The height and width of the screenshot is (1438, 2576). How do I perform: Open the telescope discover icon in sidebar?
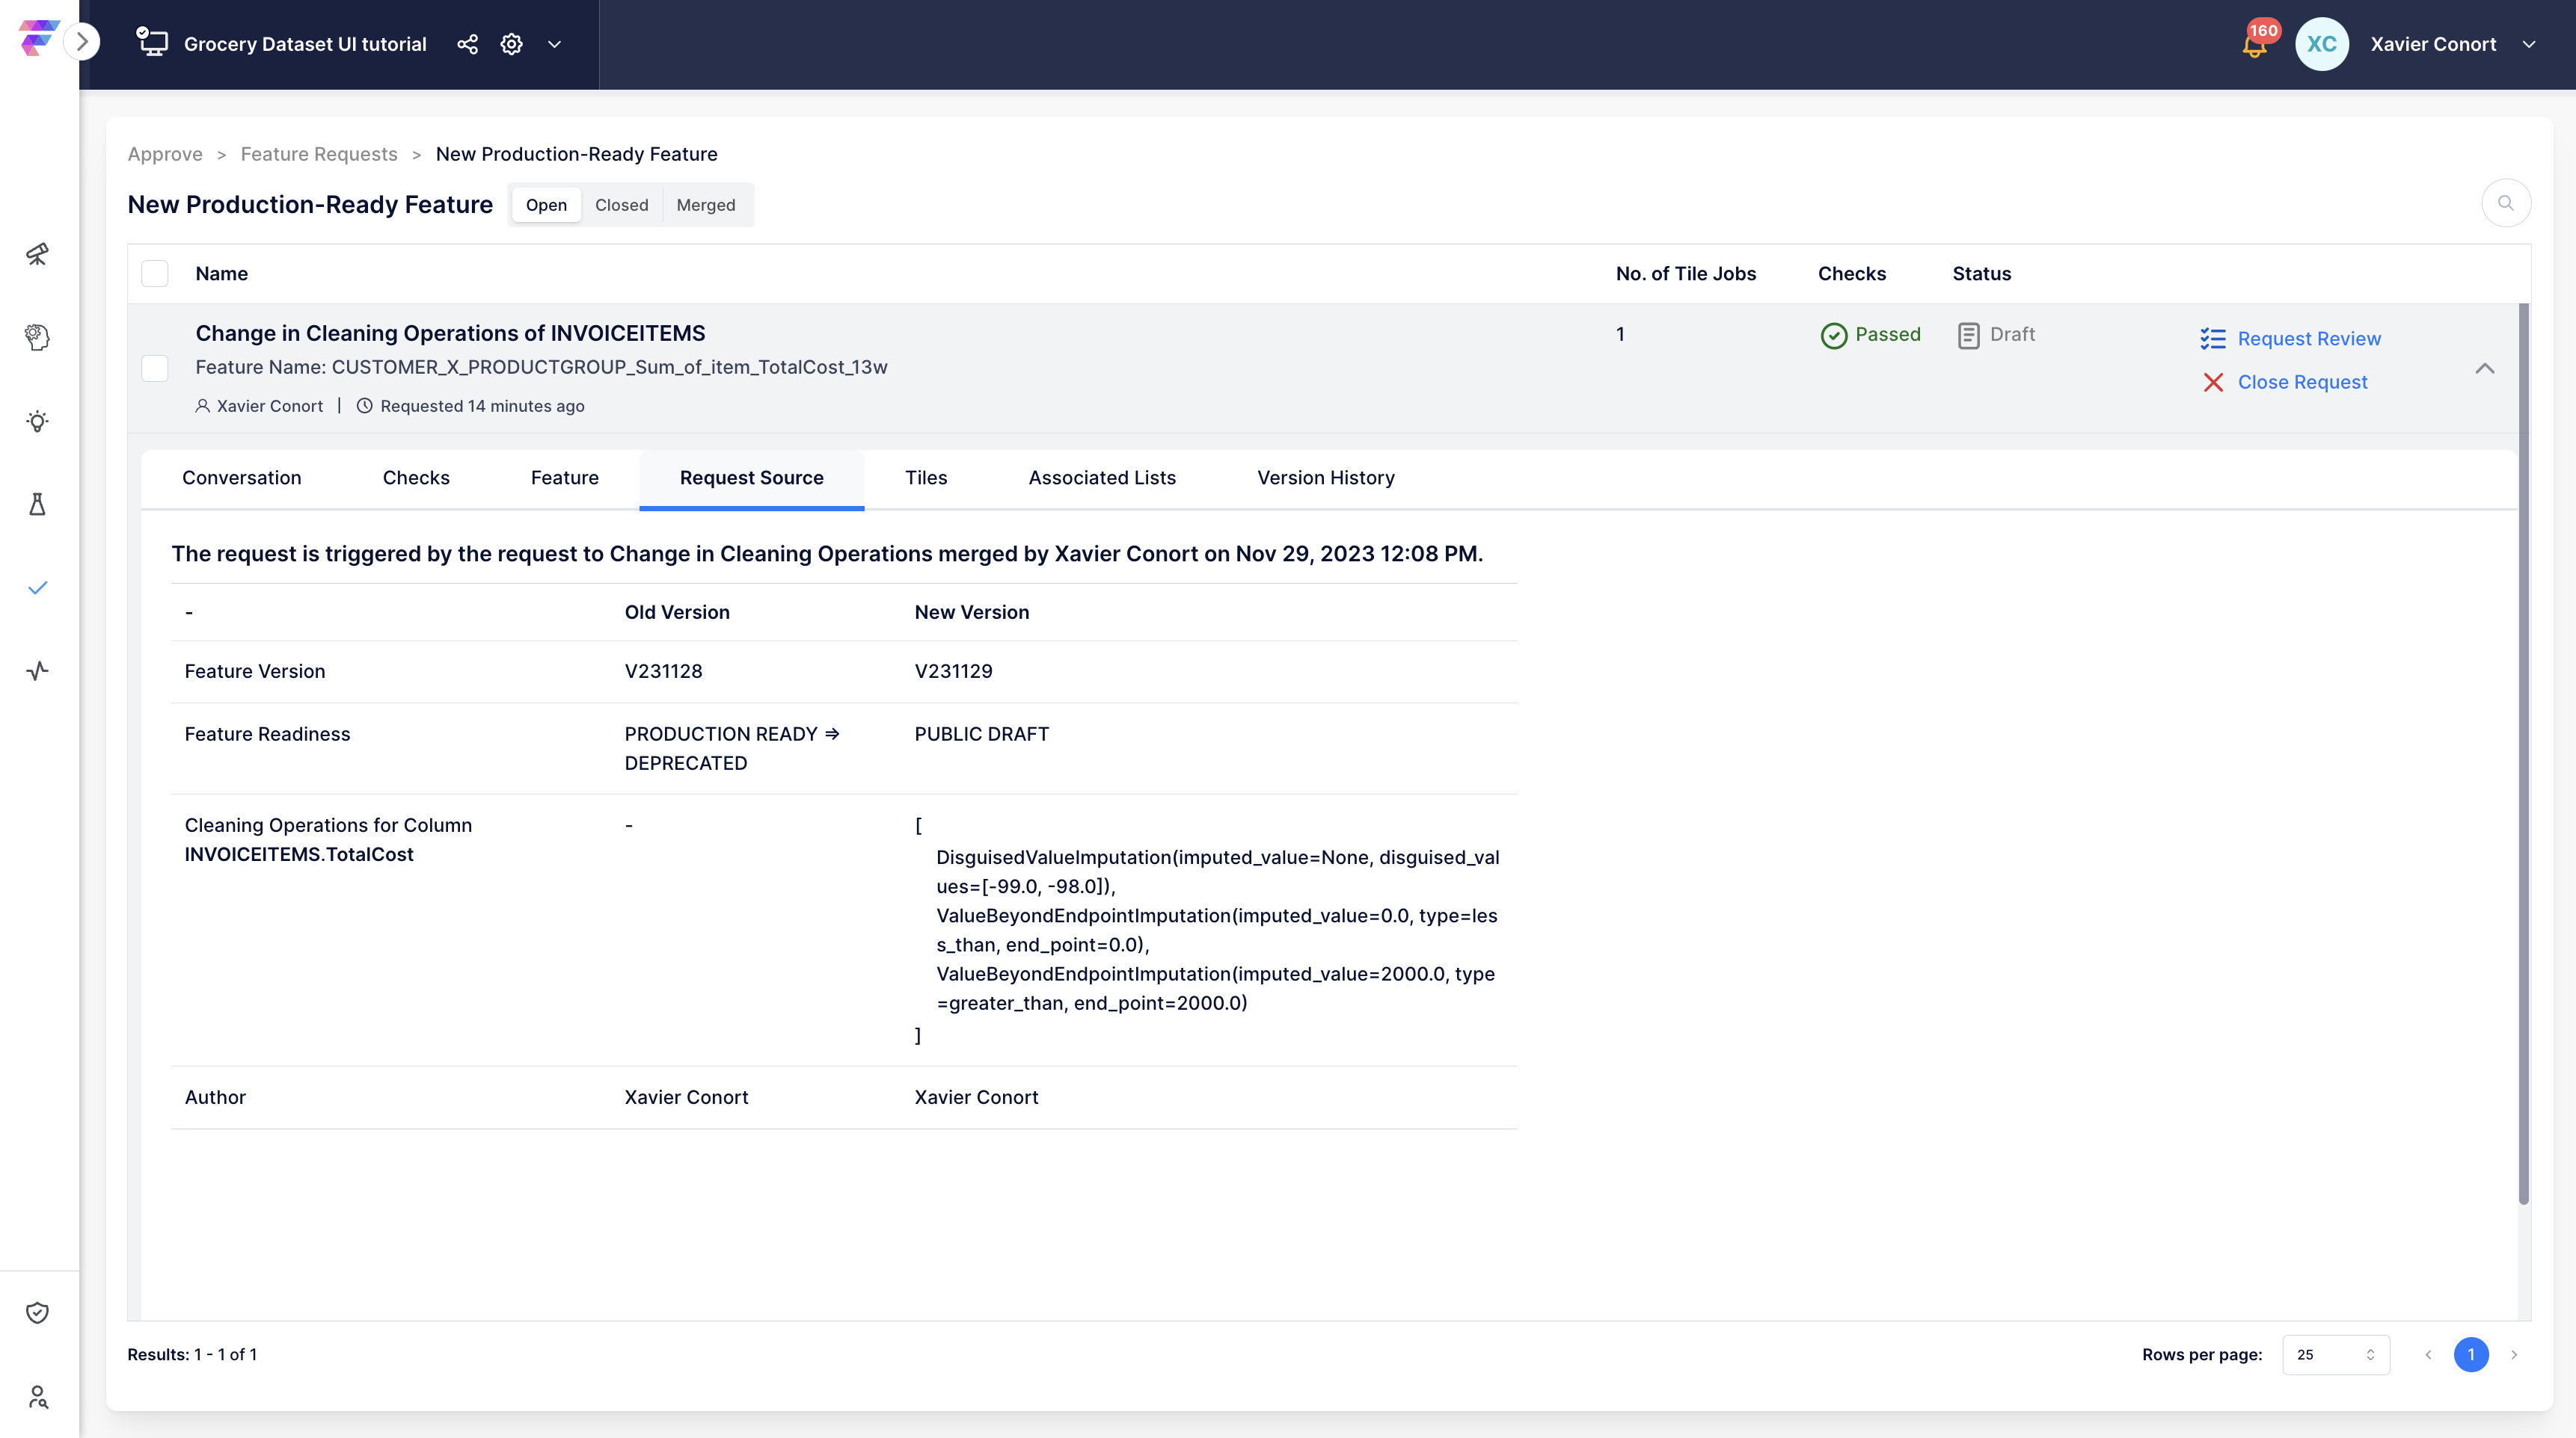[37, 254]
